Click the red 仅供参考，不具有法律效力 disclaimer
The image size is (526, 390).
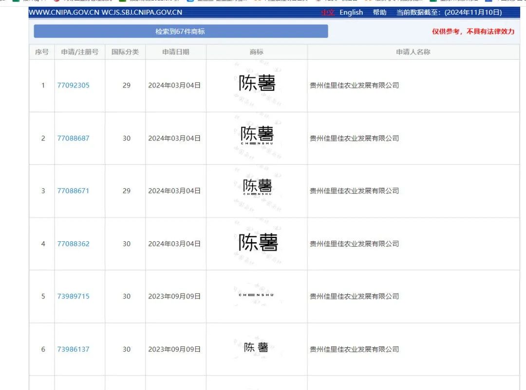pyautogui.click(x=473, y=32)
